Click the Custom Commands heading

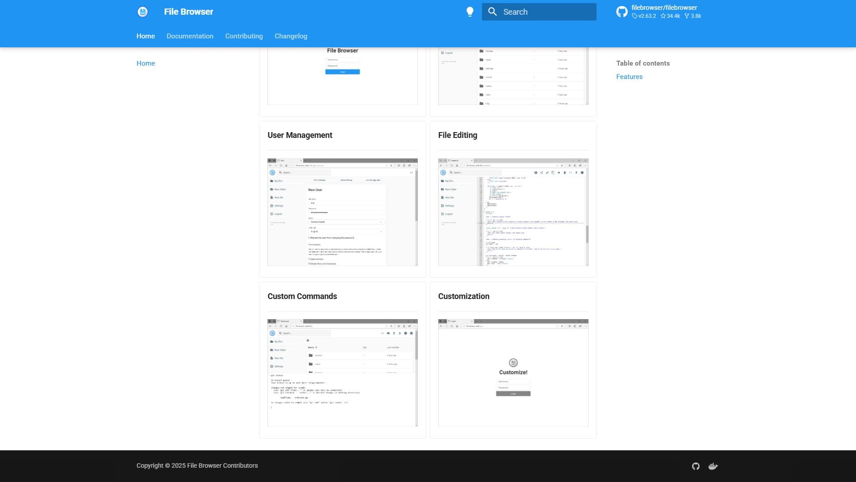[302, 296]
